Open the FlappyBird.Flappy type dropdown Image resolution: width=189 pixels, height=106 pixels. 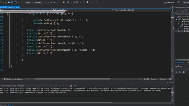pos(82,10)
